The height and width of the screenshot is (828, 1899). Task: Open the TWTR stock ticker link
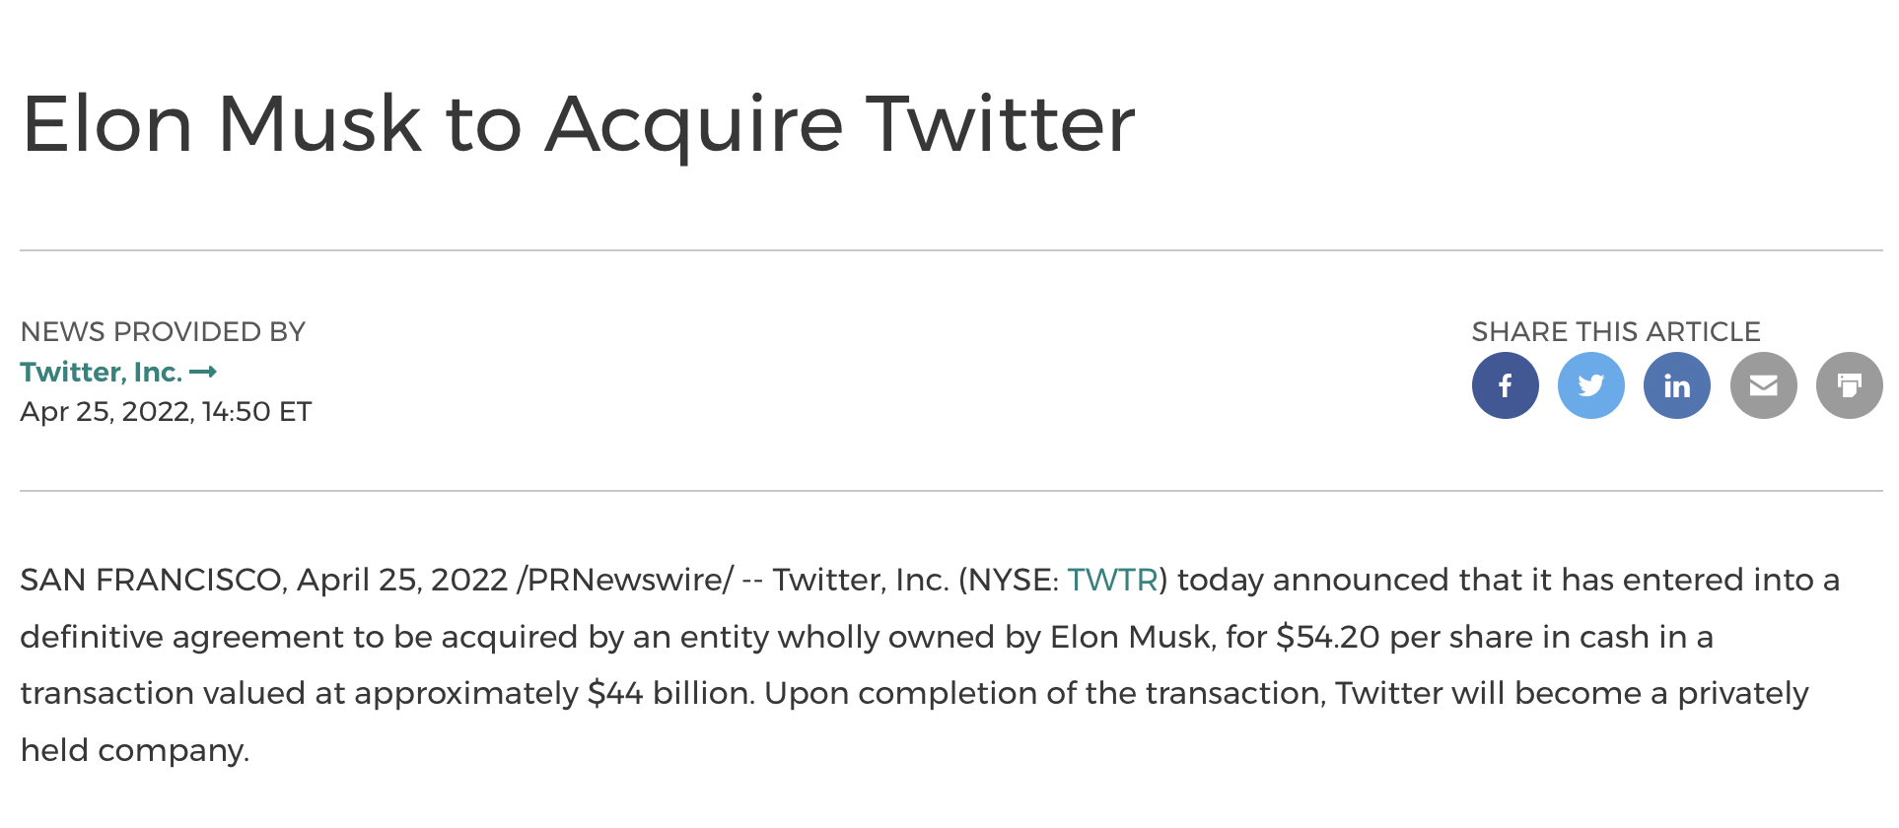(x=1112, y=580)
